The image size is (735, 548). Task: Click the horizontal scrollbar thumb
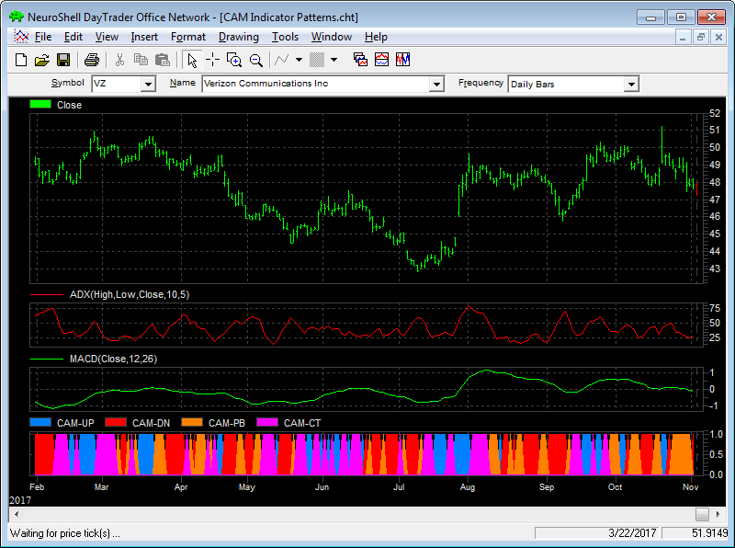(702, 514)
